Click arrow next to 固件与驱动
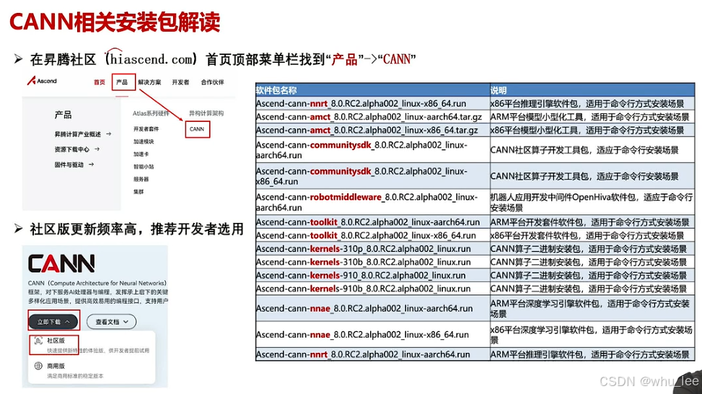This screenshot has width=702, height=394. click(x=91, y=165)
